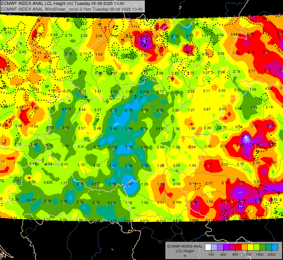Click the wind shear value 0.573
Image resolution: width=283 pixels, height=260 pixels.
point(66,109)
